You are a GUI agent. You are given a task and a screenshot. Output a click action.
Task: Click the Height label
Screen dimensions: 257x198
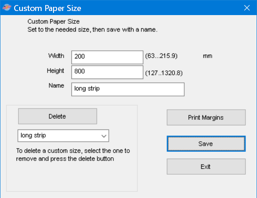coord(55,70)
